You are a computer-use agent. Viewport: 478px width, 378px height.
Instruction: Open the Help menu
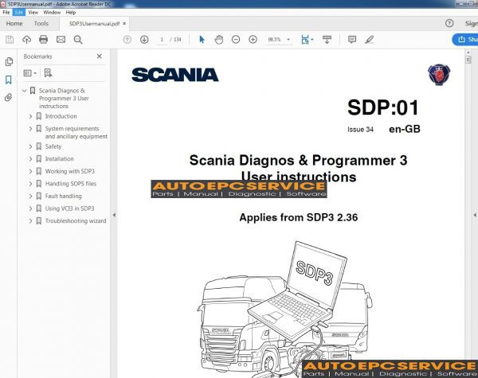coord(71,13)
